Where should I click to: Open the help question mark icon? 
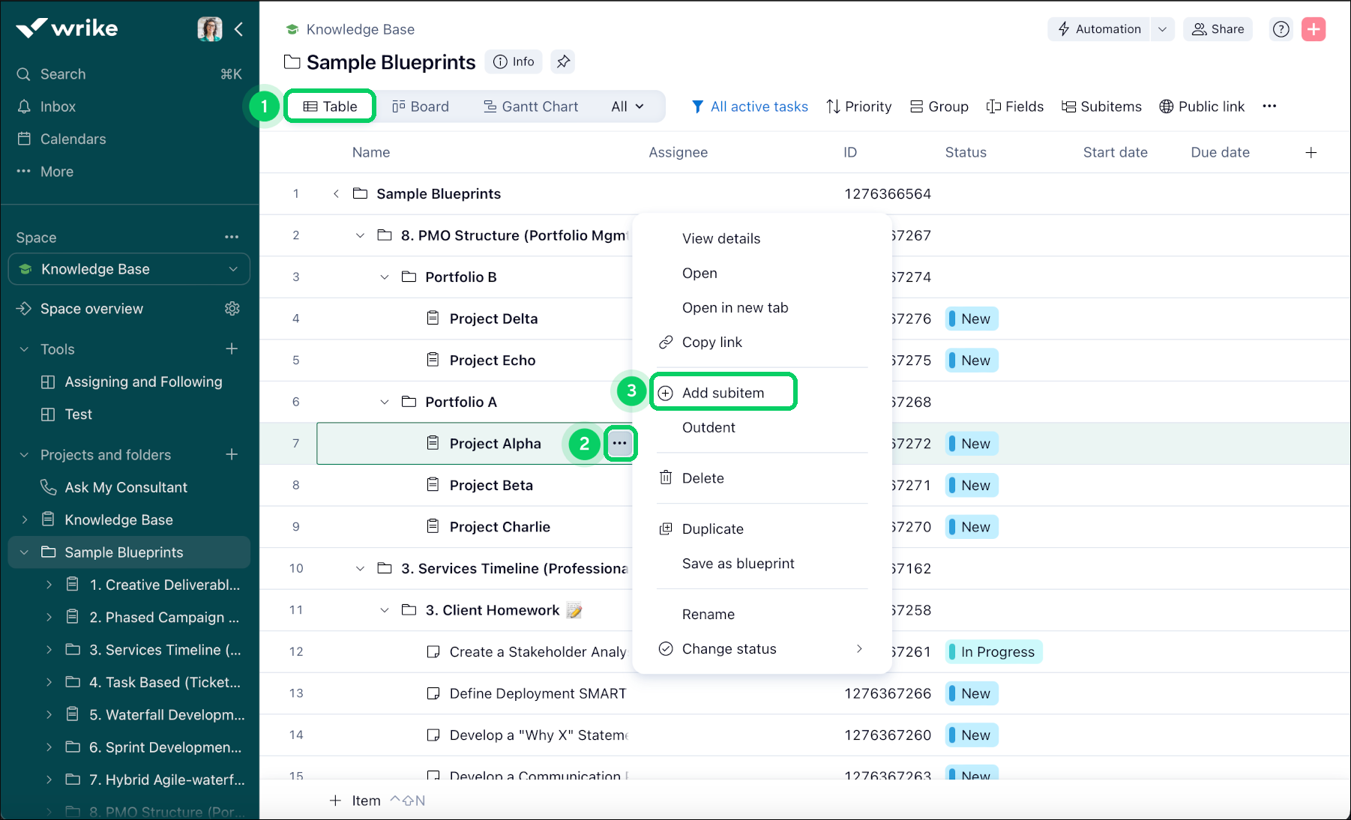pos(1281,29)
